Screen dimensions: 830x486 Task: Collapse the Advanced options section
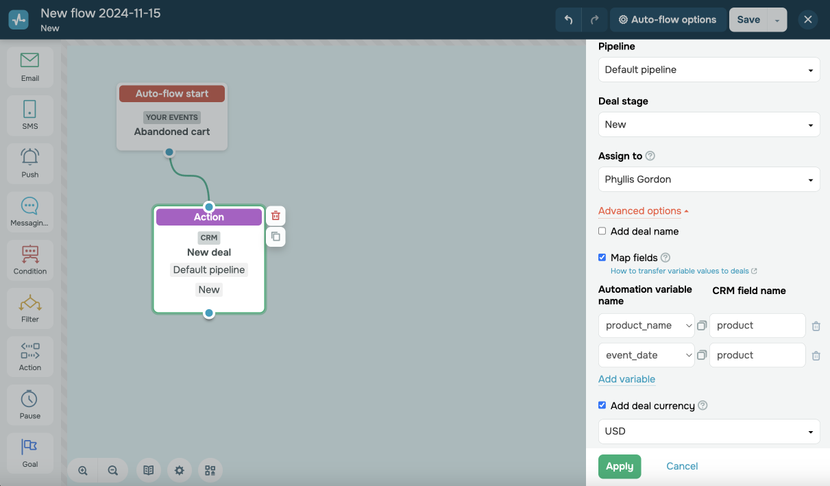click(x=643, y=211)
